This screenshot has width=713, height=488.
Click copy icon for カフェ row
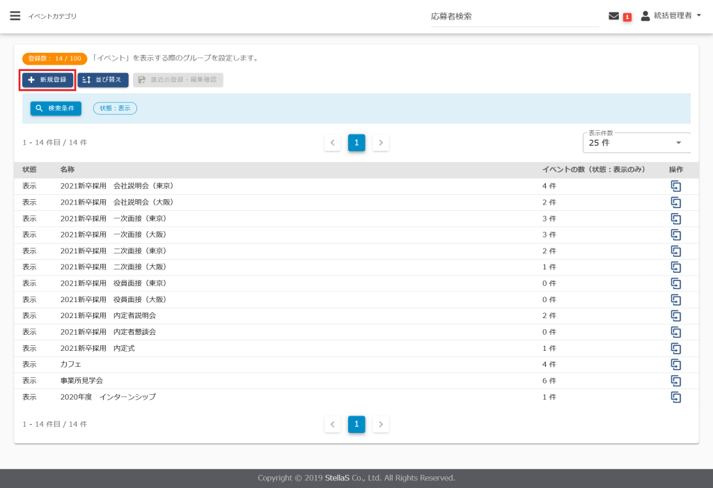(x=675, y=364)
